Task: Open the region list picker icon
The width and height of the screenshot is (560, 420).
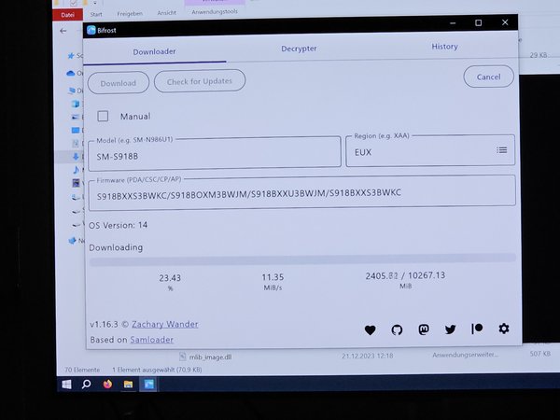Action: (502, 150)
